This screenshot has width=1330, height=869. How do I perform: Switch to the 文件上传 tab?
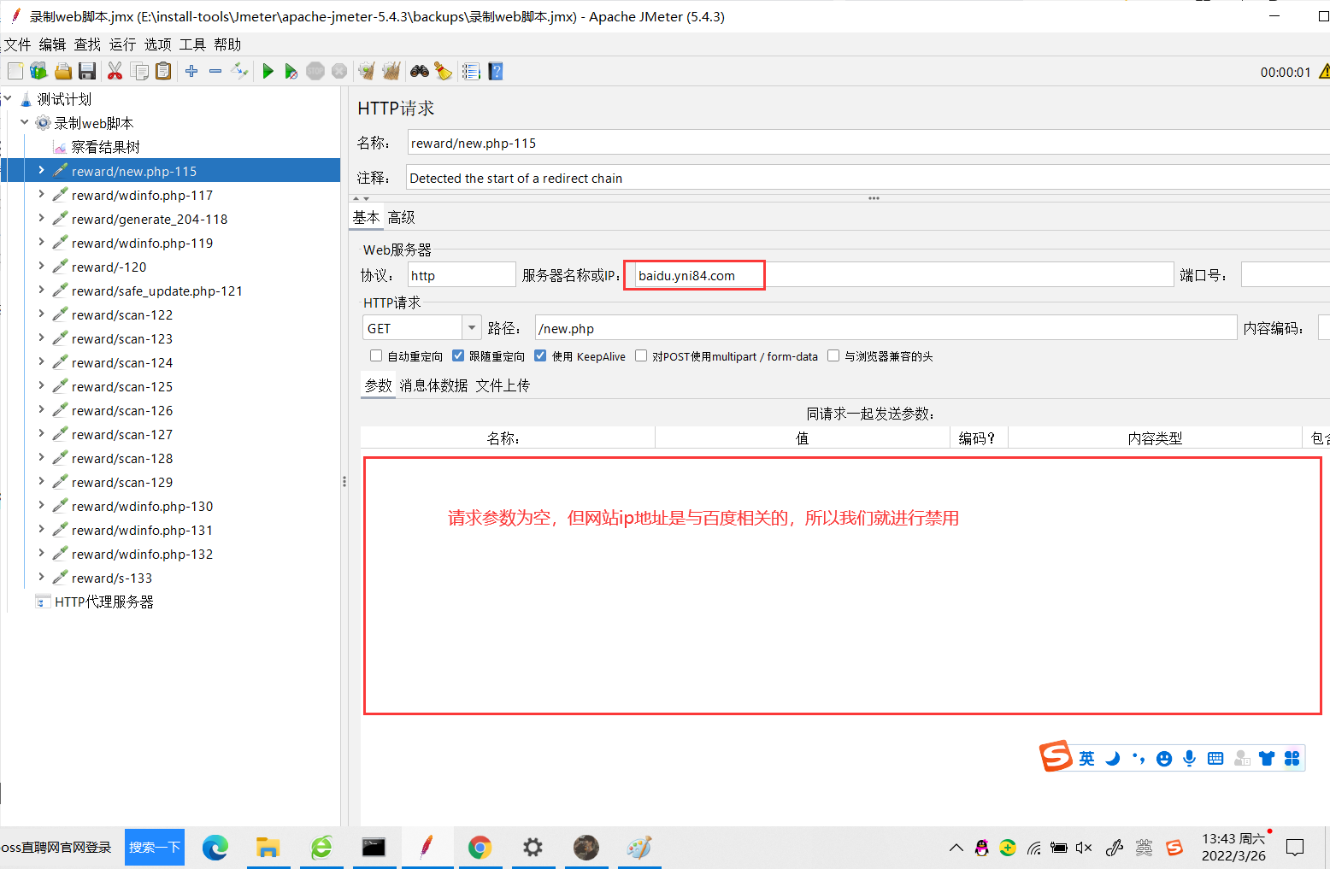[503, 385]
